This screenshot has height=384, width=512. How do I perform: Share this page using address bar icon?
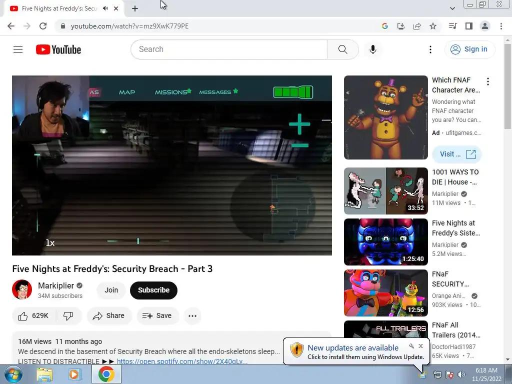coord(417,26)
